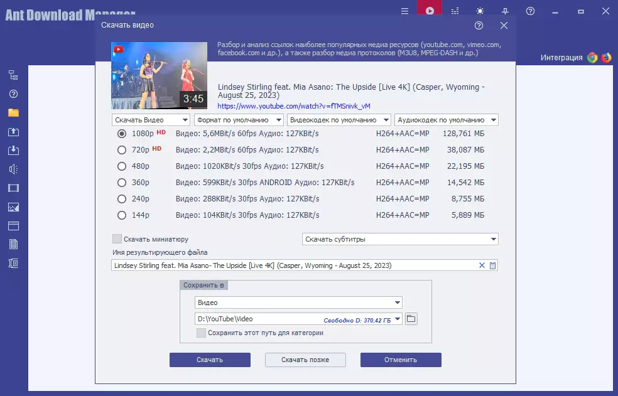Enable the 'Скачать миниатюру' checkbox

click(117, 239)
